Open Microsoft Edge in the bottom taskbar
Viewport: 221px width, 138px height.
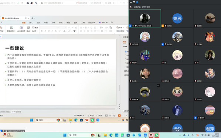(111, 135)
